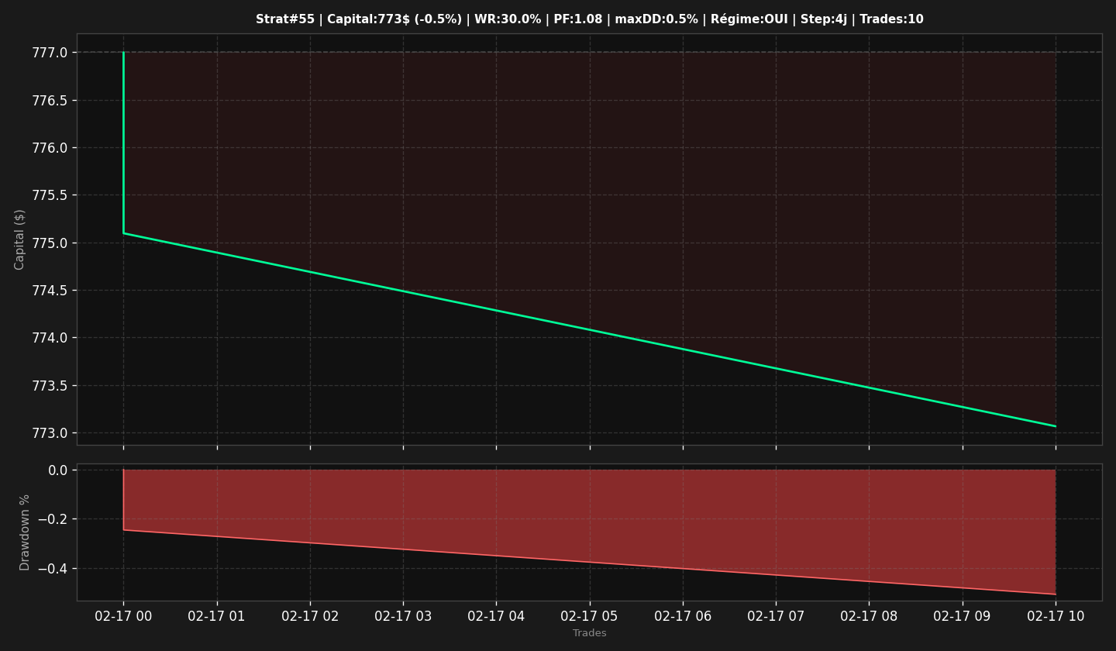
Task: Select the '02-17 07' time label
Action: pos(776,617)
